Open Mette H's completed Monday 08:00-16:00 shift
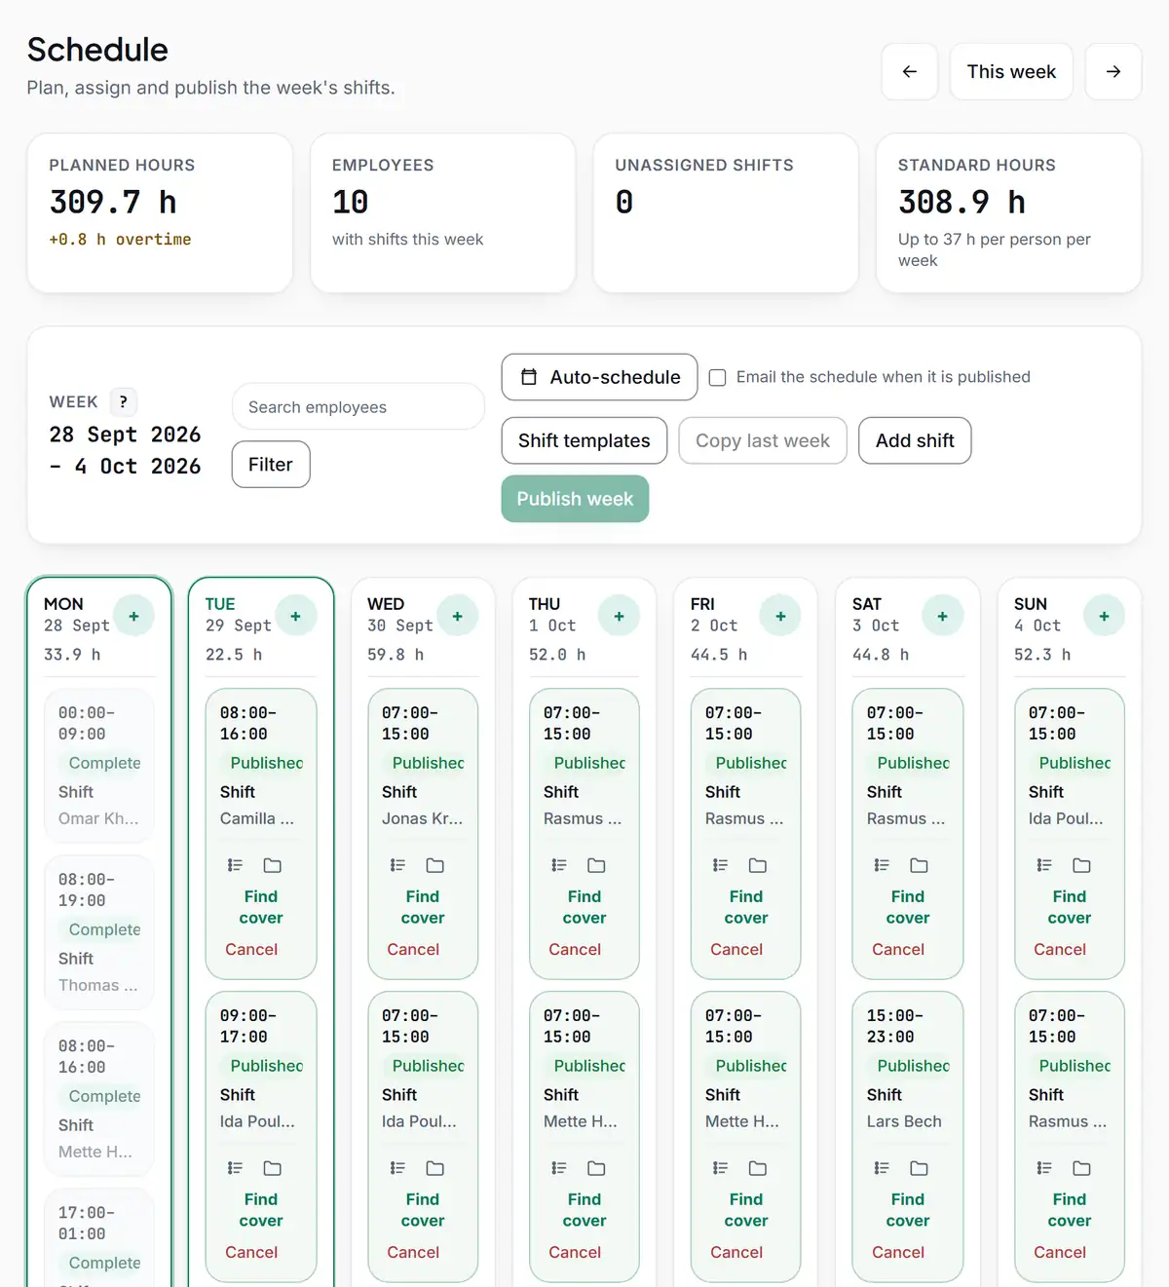This screenshot has width=1169, height=1287. (99, 1099)
